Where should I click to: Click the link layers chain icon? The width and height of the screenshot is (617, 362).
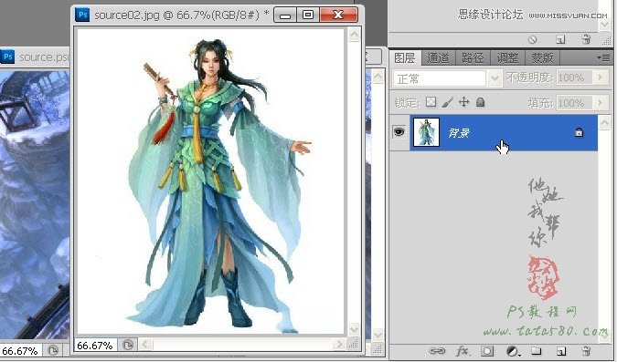436,350
